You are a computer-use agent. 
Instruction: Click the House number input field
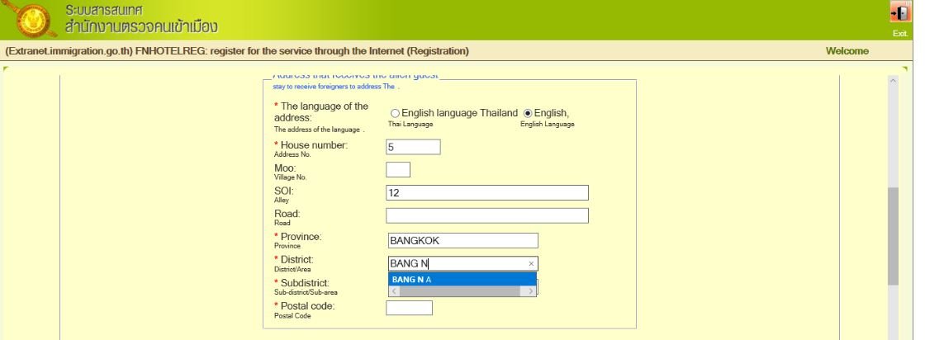point(413,147)
